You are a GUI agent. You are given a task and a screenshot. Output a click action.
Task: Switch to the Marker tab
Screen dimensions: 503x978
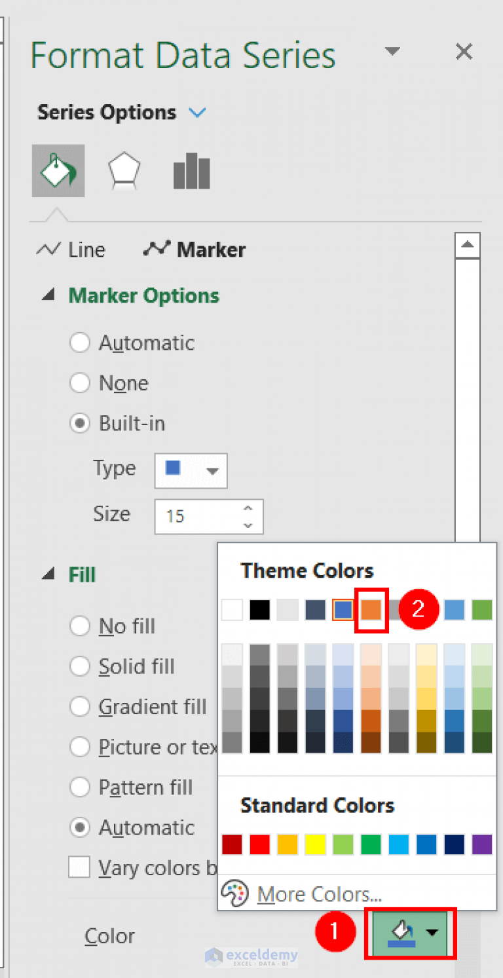[x=194, y=249]
